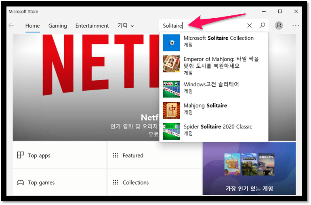Expand the 기타 dropdown menu
This screenshot has width=311, height=205.
[126, 26]
